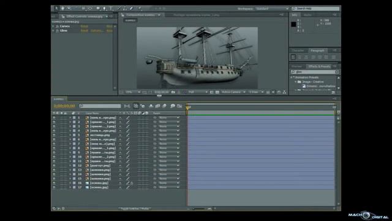The width and height of the screenshot is (392, 221).
Task: Hide layer 12 with its eye icon
Action: pyautogui.click(x=54, y=166)
